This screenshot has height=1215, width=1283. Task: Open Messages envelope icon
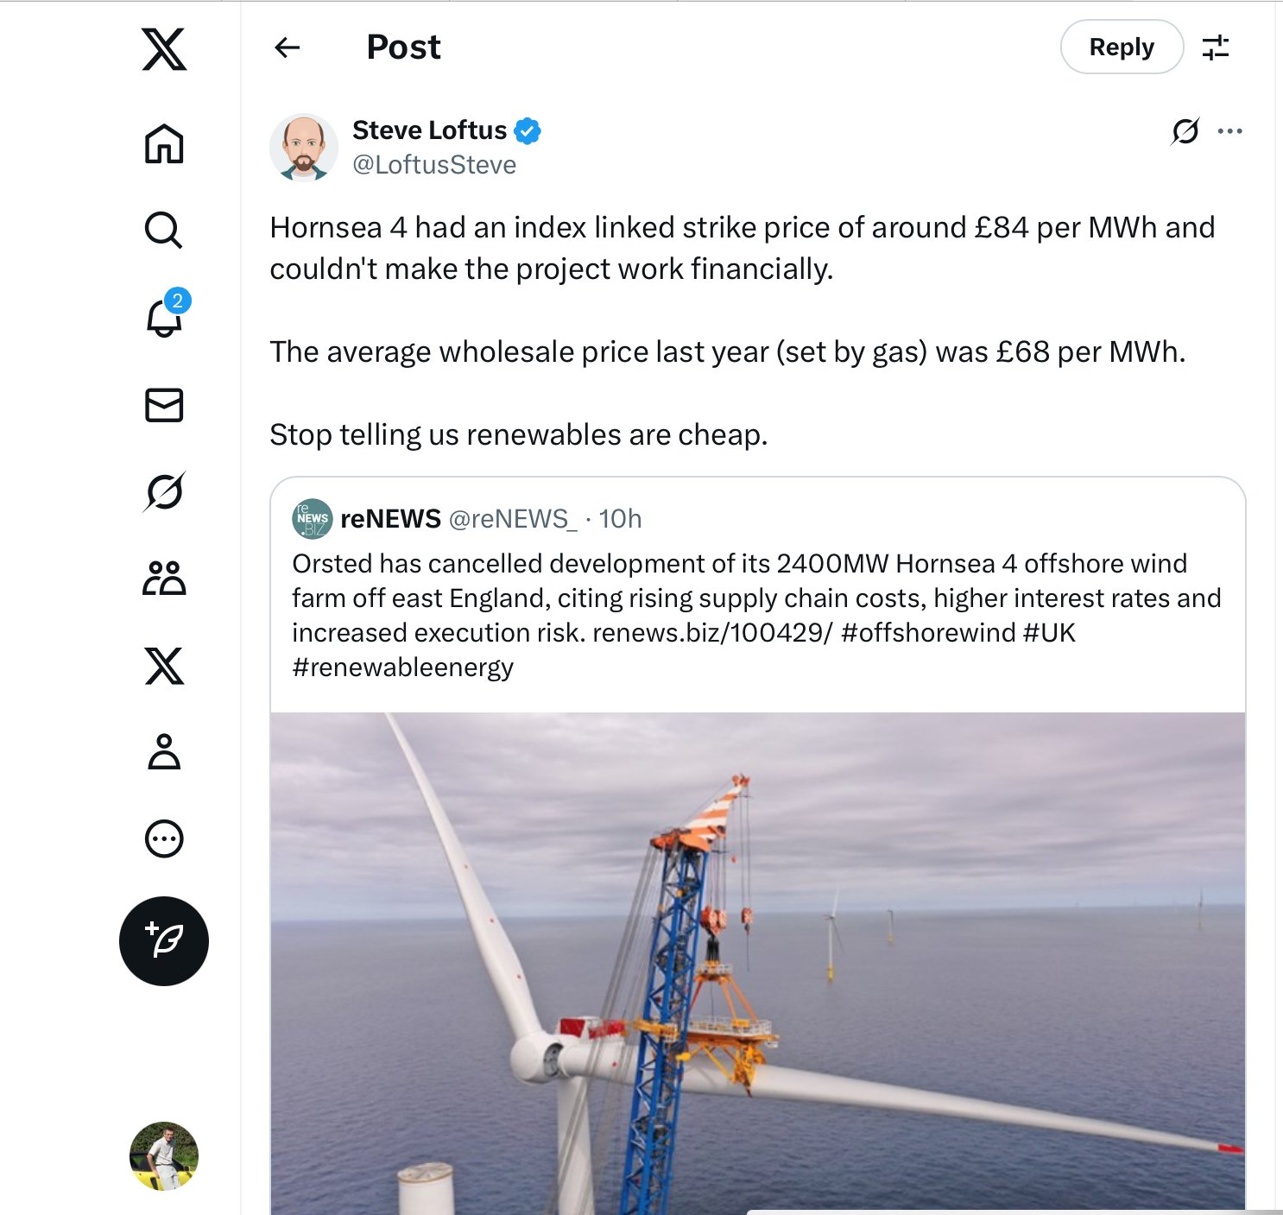164,405
